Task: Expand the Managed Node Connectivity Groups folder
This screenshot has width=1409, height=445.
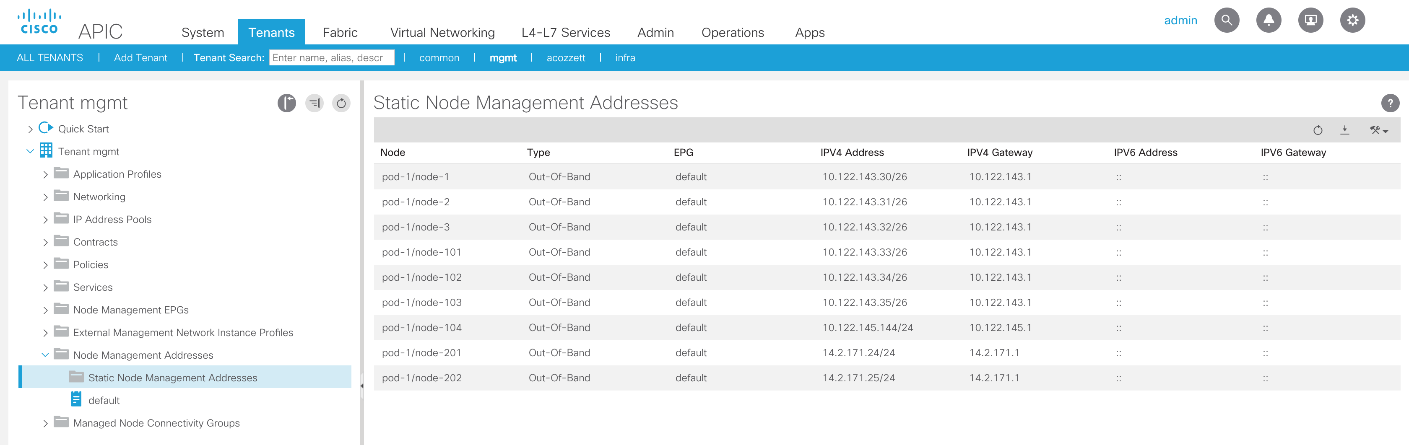Action: coord(45,423)
